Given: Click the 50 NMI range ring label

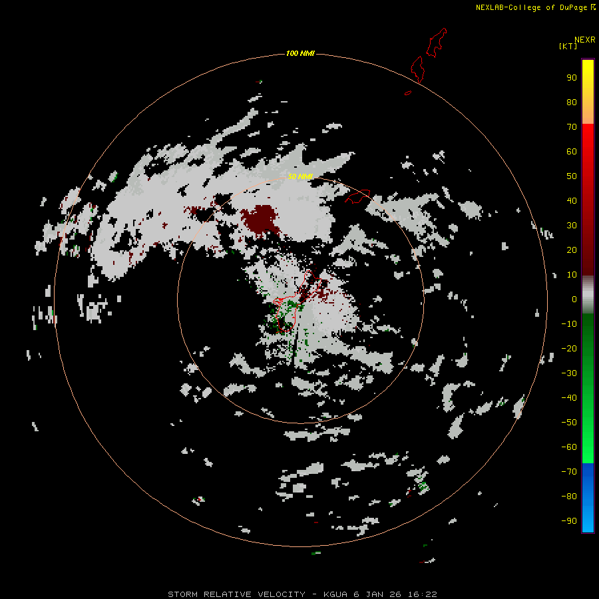Looking at the screenshot, I should (300, 176).
